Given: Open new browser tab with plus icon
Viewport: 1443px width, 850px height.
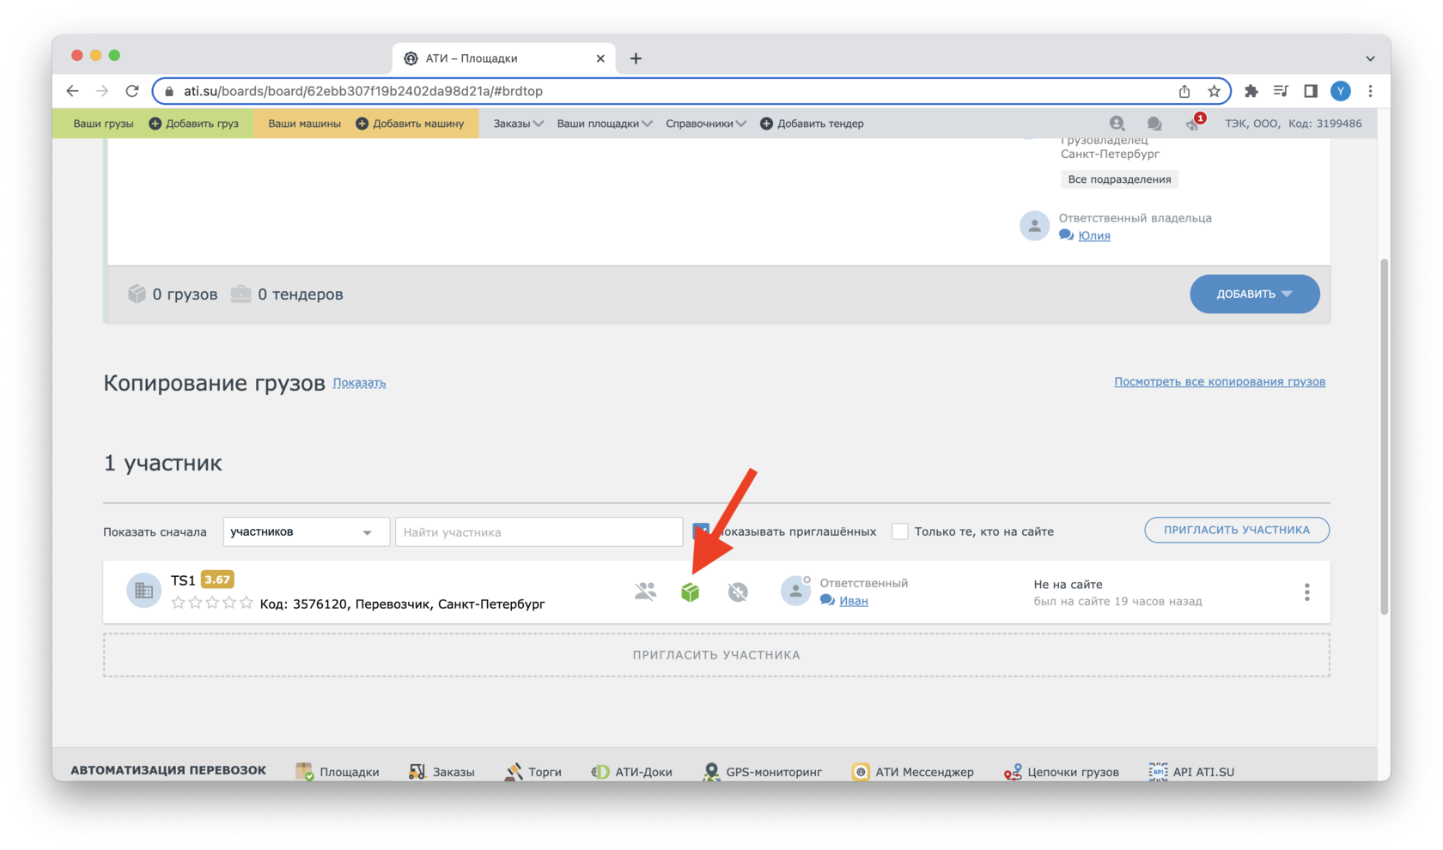Looking at the screenshot, I should (636, 58).
